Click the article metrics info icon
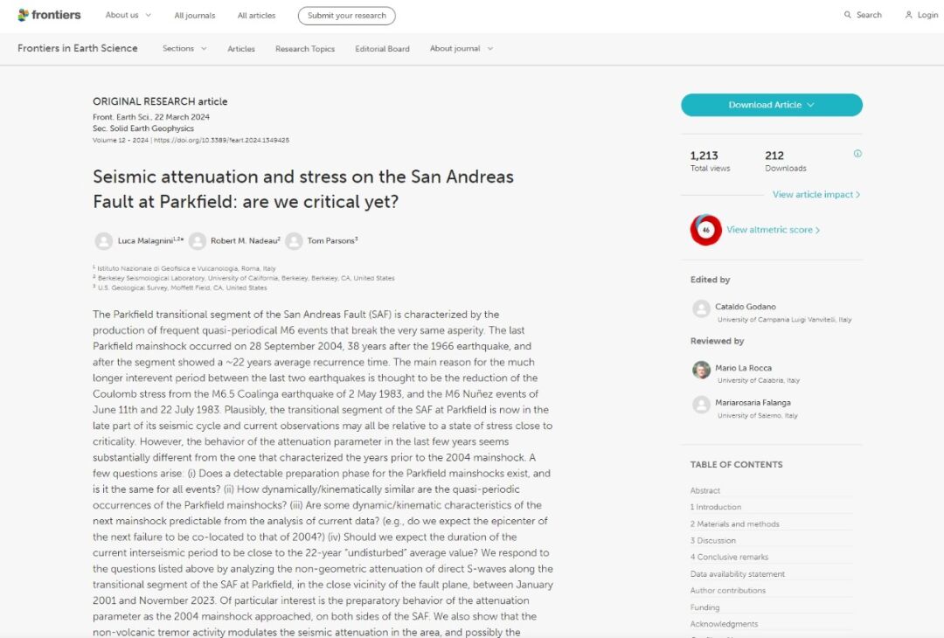This screenshot has width=944, height=638. [x=857, y=154]
